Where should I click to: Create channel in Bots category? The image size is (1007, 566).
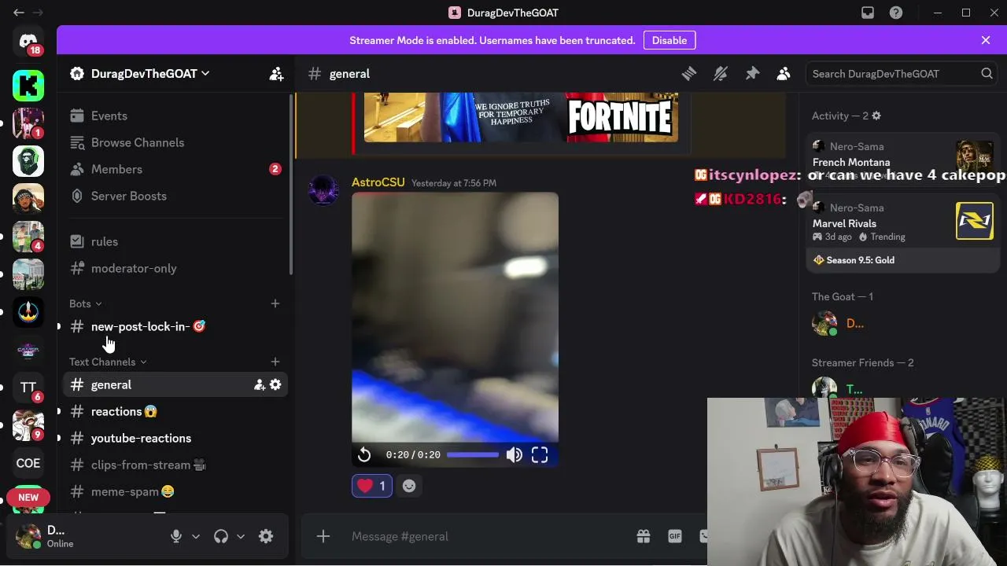click(275, 303)
